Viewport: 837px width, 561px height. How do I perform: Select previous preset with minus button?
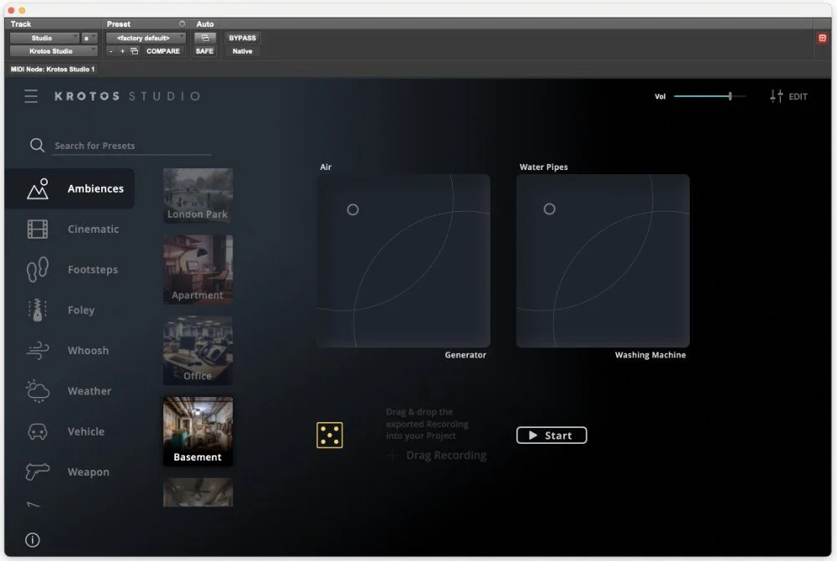click(111, 51)
